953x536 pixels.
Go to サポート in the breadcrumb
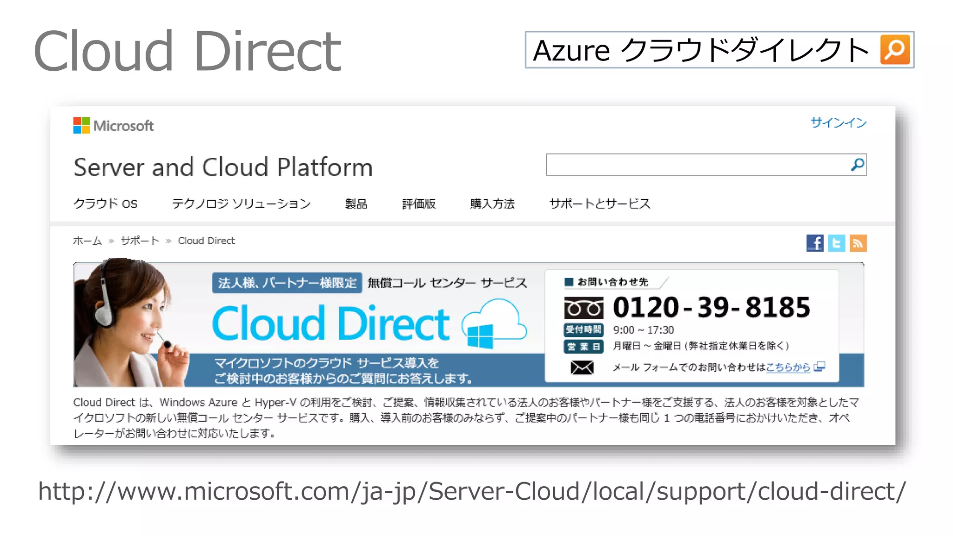pos(140,241)
